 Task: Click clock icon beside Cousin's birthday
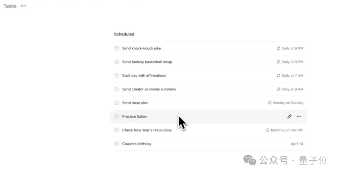[116, 144]
